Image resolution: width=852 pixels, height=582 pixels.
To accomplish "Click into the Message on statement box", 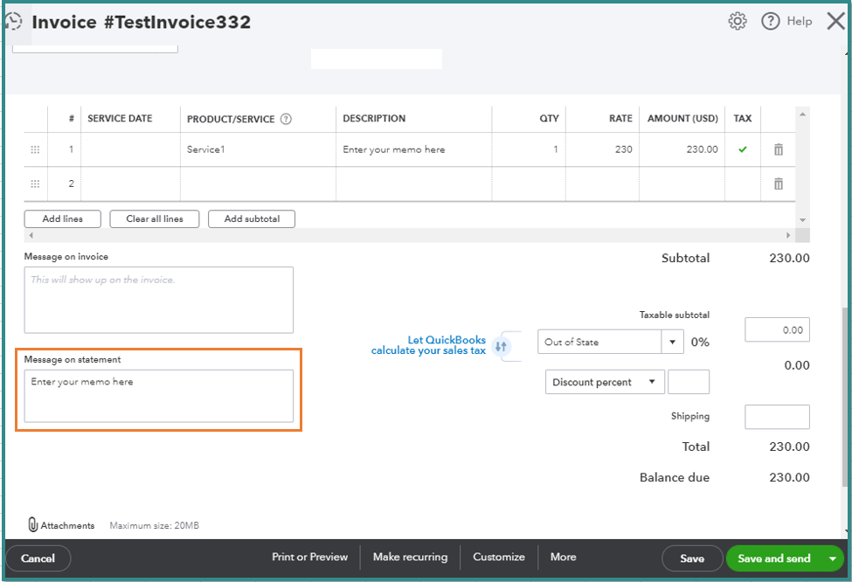I will pos(159,396).
